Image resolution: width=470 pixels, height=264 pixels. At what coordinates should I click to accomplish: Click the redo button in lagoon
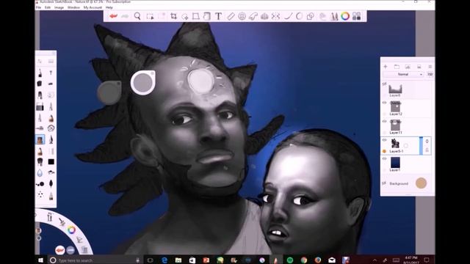coord(70,250)
